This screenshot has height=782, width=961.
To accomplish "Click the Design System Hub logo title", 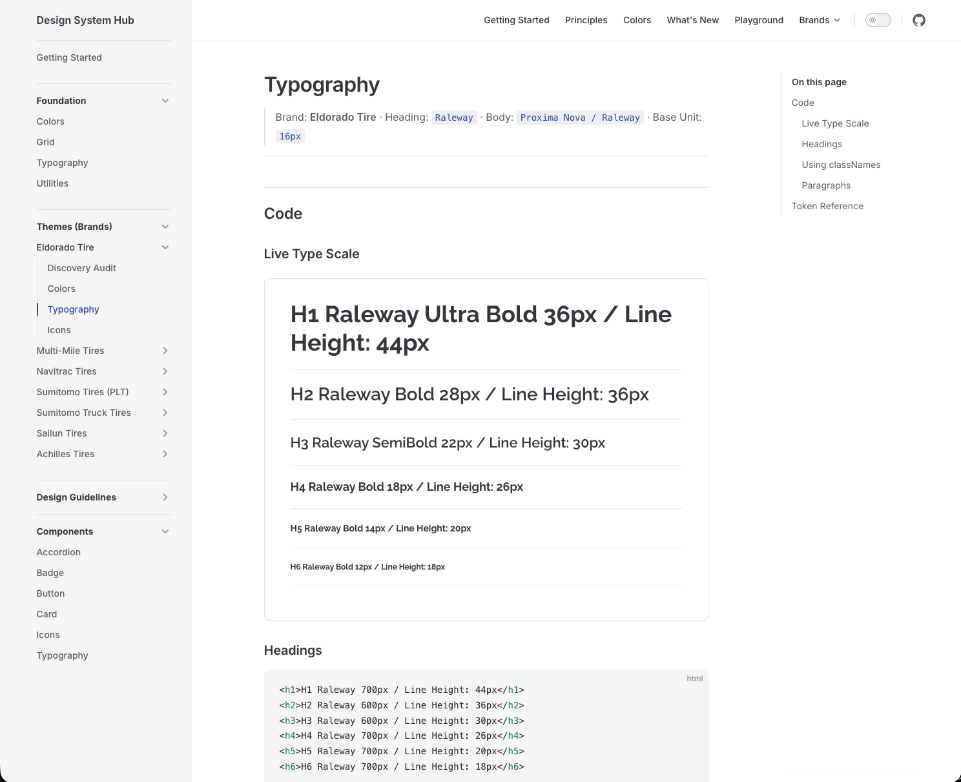I will pyautogui.click(x=85, y=20).
